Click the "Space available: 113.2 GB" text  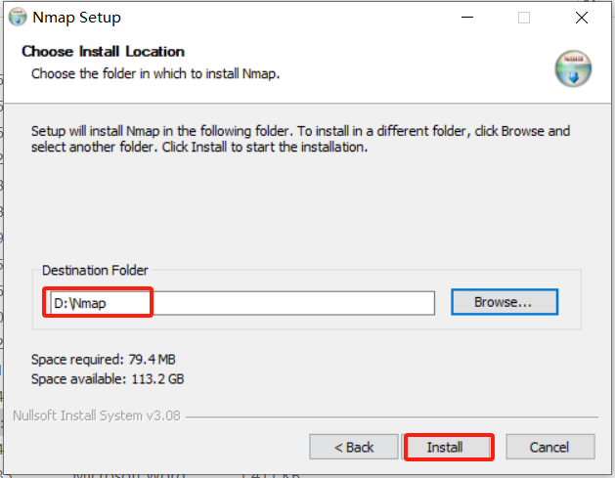(108, 378)
